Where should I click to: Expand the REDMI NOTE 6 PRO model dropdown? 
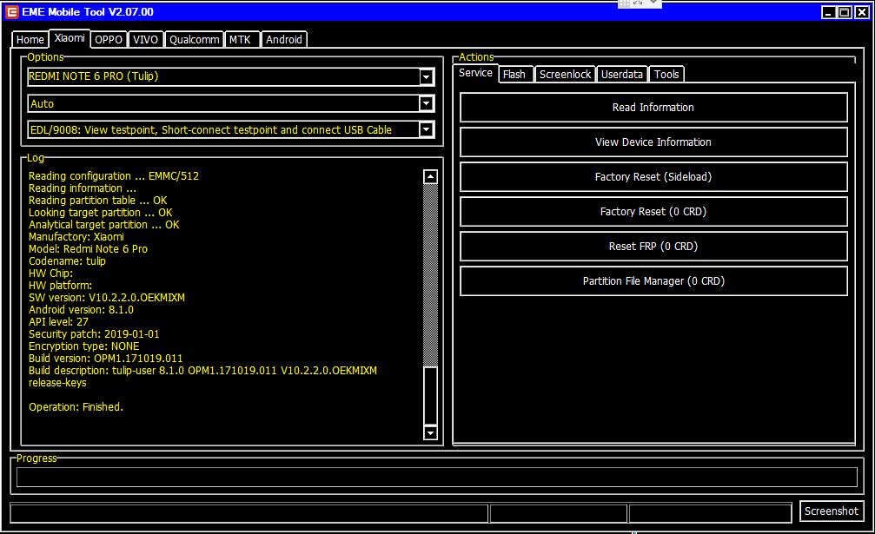tap(426, 76)
